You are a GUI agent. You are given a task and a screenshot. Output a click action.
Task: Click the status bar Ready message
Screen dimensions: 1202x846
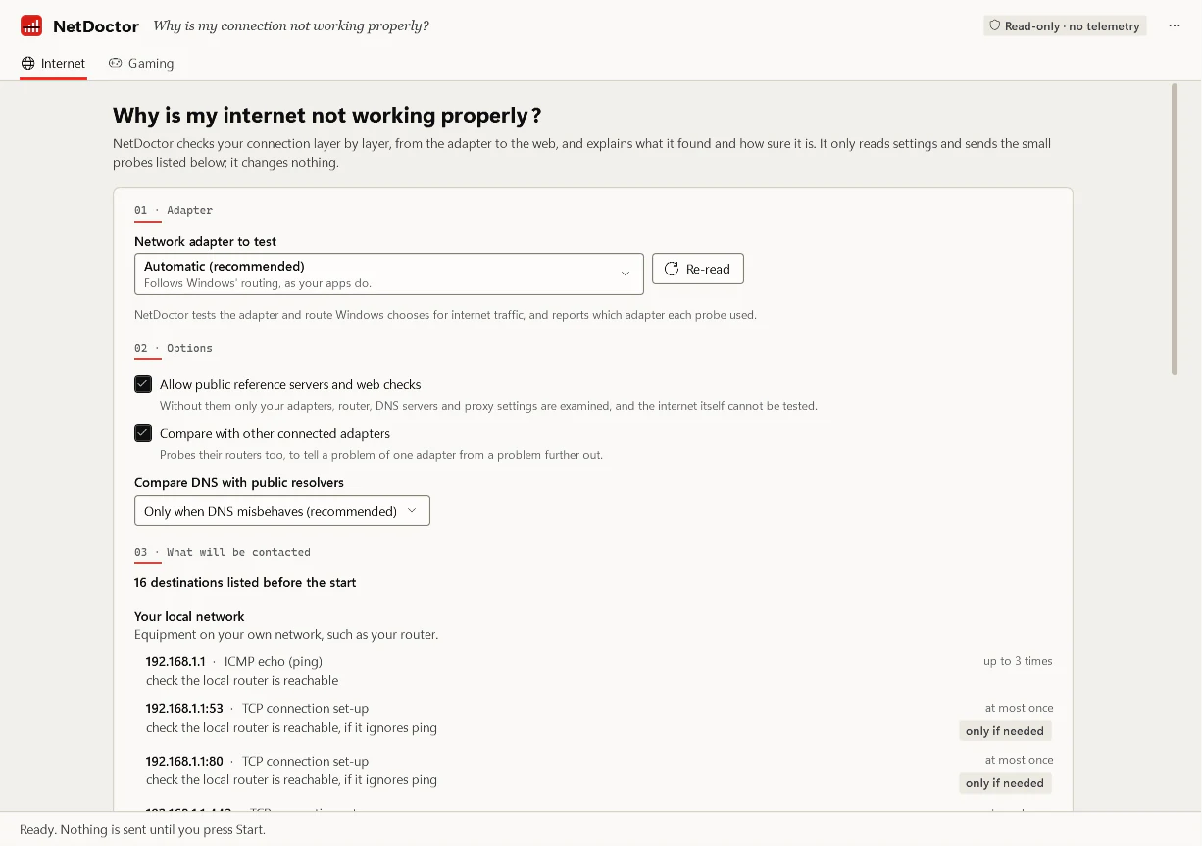point(142,829)
